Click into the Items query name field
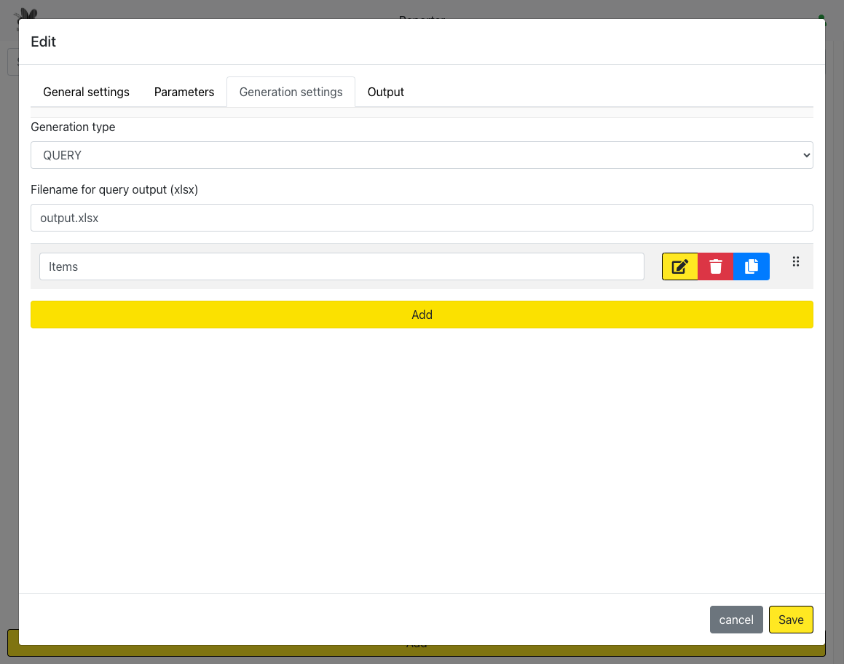 pos(342,266)
